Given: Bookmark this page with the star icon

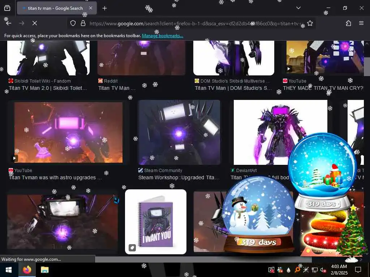Looking at the screenshot, I should coord(310,23).
